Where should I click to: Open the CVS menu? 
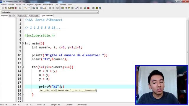56,5
